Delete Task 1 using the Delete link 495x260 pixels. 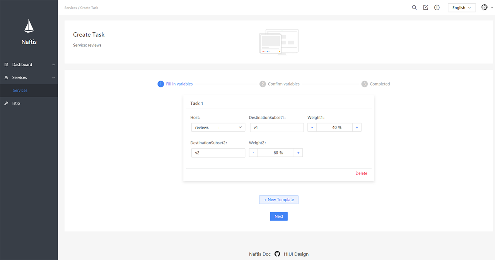(x=361, y=173)
